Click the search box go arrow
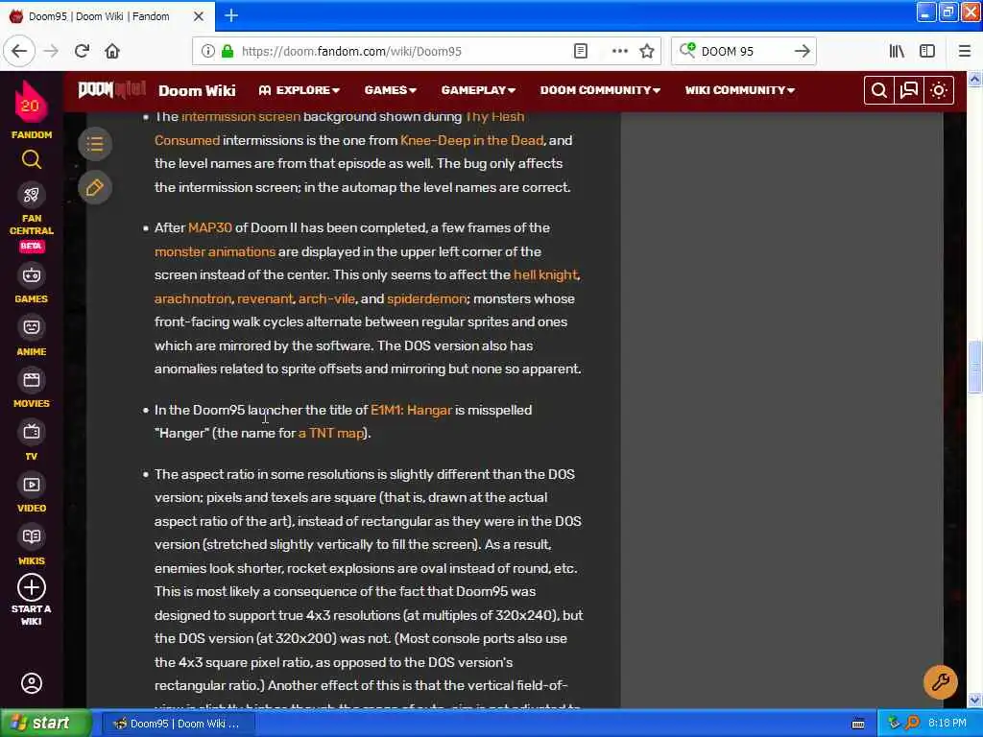This screenshot has height=737, width=983. tap(802, 51)
